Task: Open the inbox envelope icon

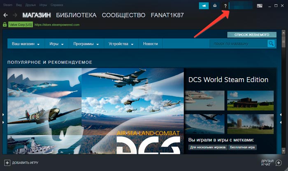Action: 214,6
